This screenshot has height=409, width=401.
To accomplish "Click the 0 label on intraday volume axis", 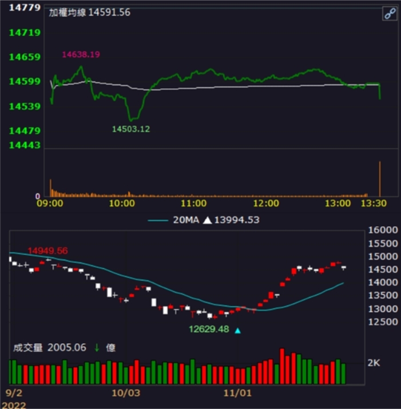I will pyautogui.click(x=38, y=196).
